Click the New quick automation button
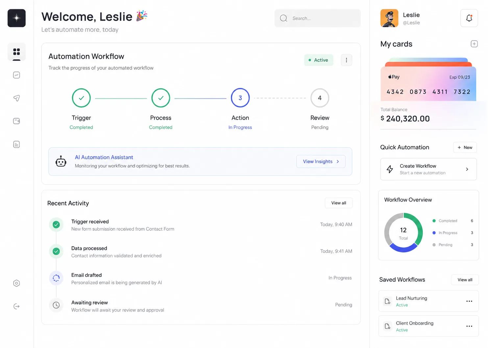 pyautogui.click(x=465, y=147)
